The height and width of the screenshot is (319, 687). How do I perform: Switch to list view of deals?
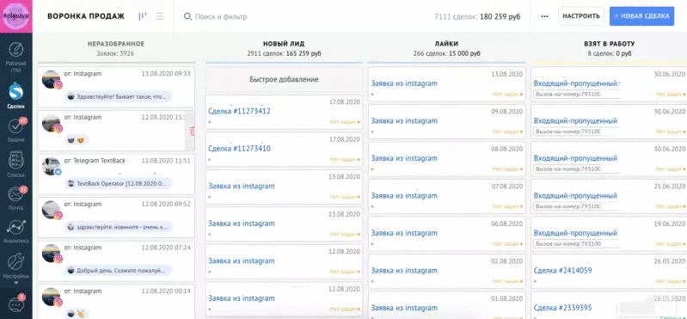160,16
